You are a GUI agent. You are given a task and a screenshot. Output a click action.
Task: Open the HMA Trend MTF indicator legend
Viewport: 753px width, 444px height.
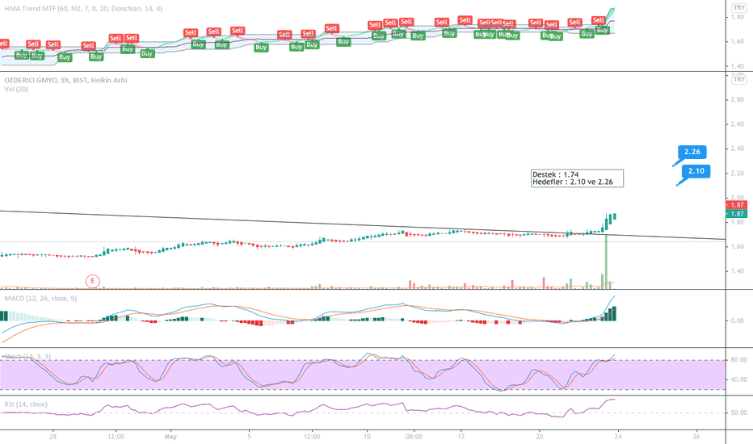click(83, 9)
